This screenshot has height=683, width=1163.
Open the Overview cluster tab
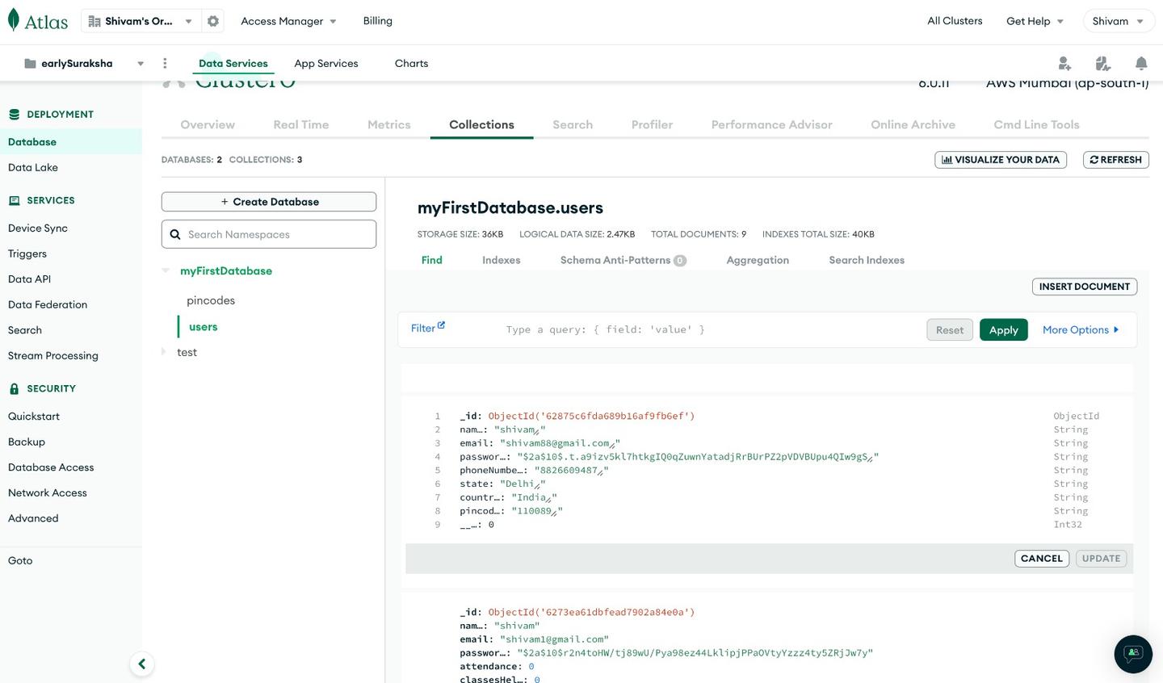pos(208,124)
